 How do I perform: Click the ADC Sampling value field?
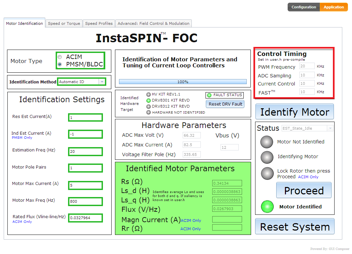pyautogui.click(x=307, y=75)
